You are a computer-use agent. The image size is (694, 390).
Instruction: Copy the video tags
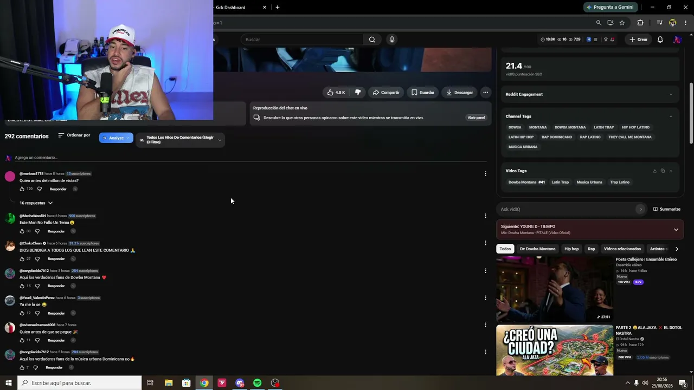(663, 171)
